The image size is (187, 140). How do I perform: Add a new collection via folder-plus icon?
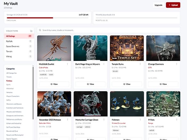point(31,31)
